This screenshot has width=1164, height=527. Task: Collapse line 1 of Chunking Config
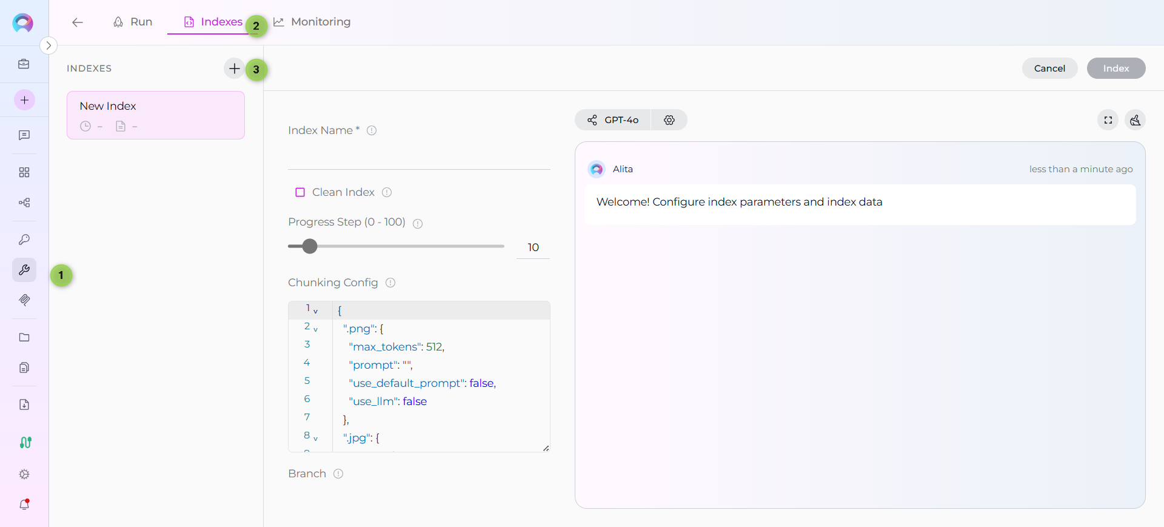tap(316, 311)
